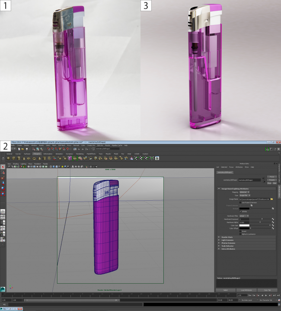
Task: Toggle the Alpha Is Luminance checkbox
Action: tap(241, 234)
